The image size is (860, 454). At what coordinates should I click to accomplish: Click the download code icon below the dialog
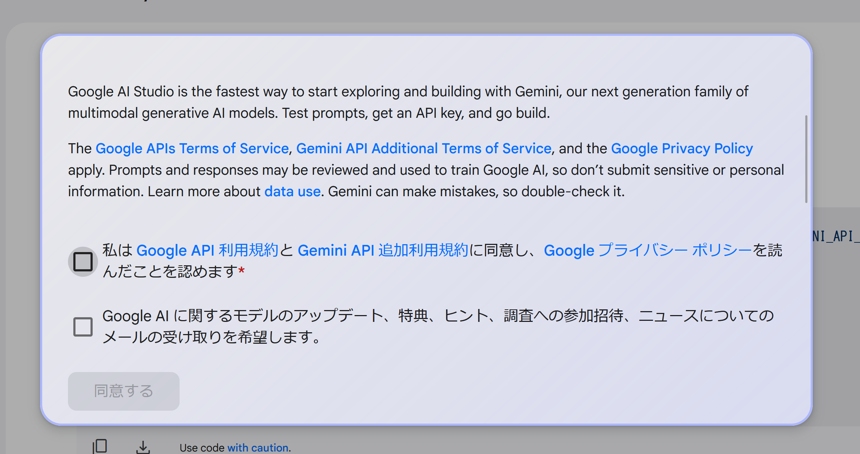(x=143, y=447)
